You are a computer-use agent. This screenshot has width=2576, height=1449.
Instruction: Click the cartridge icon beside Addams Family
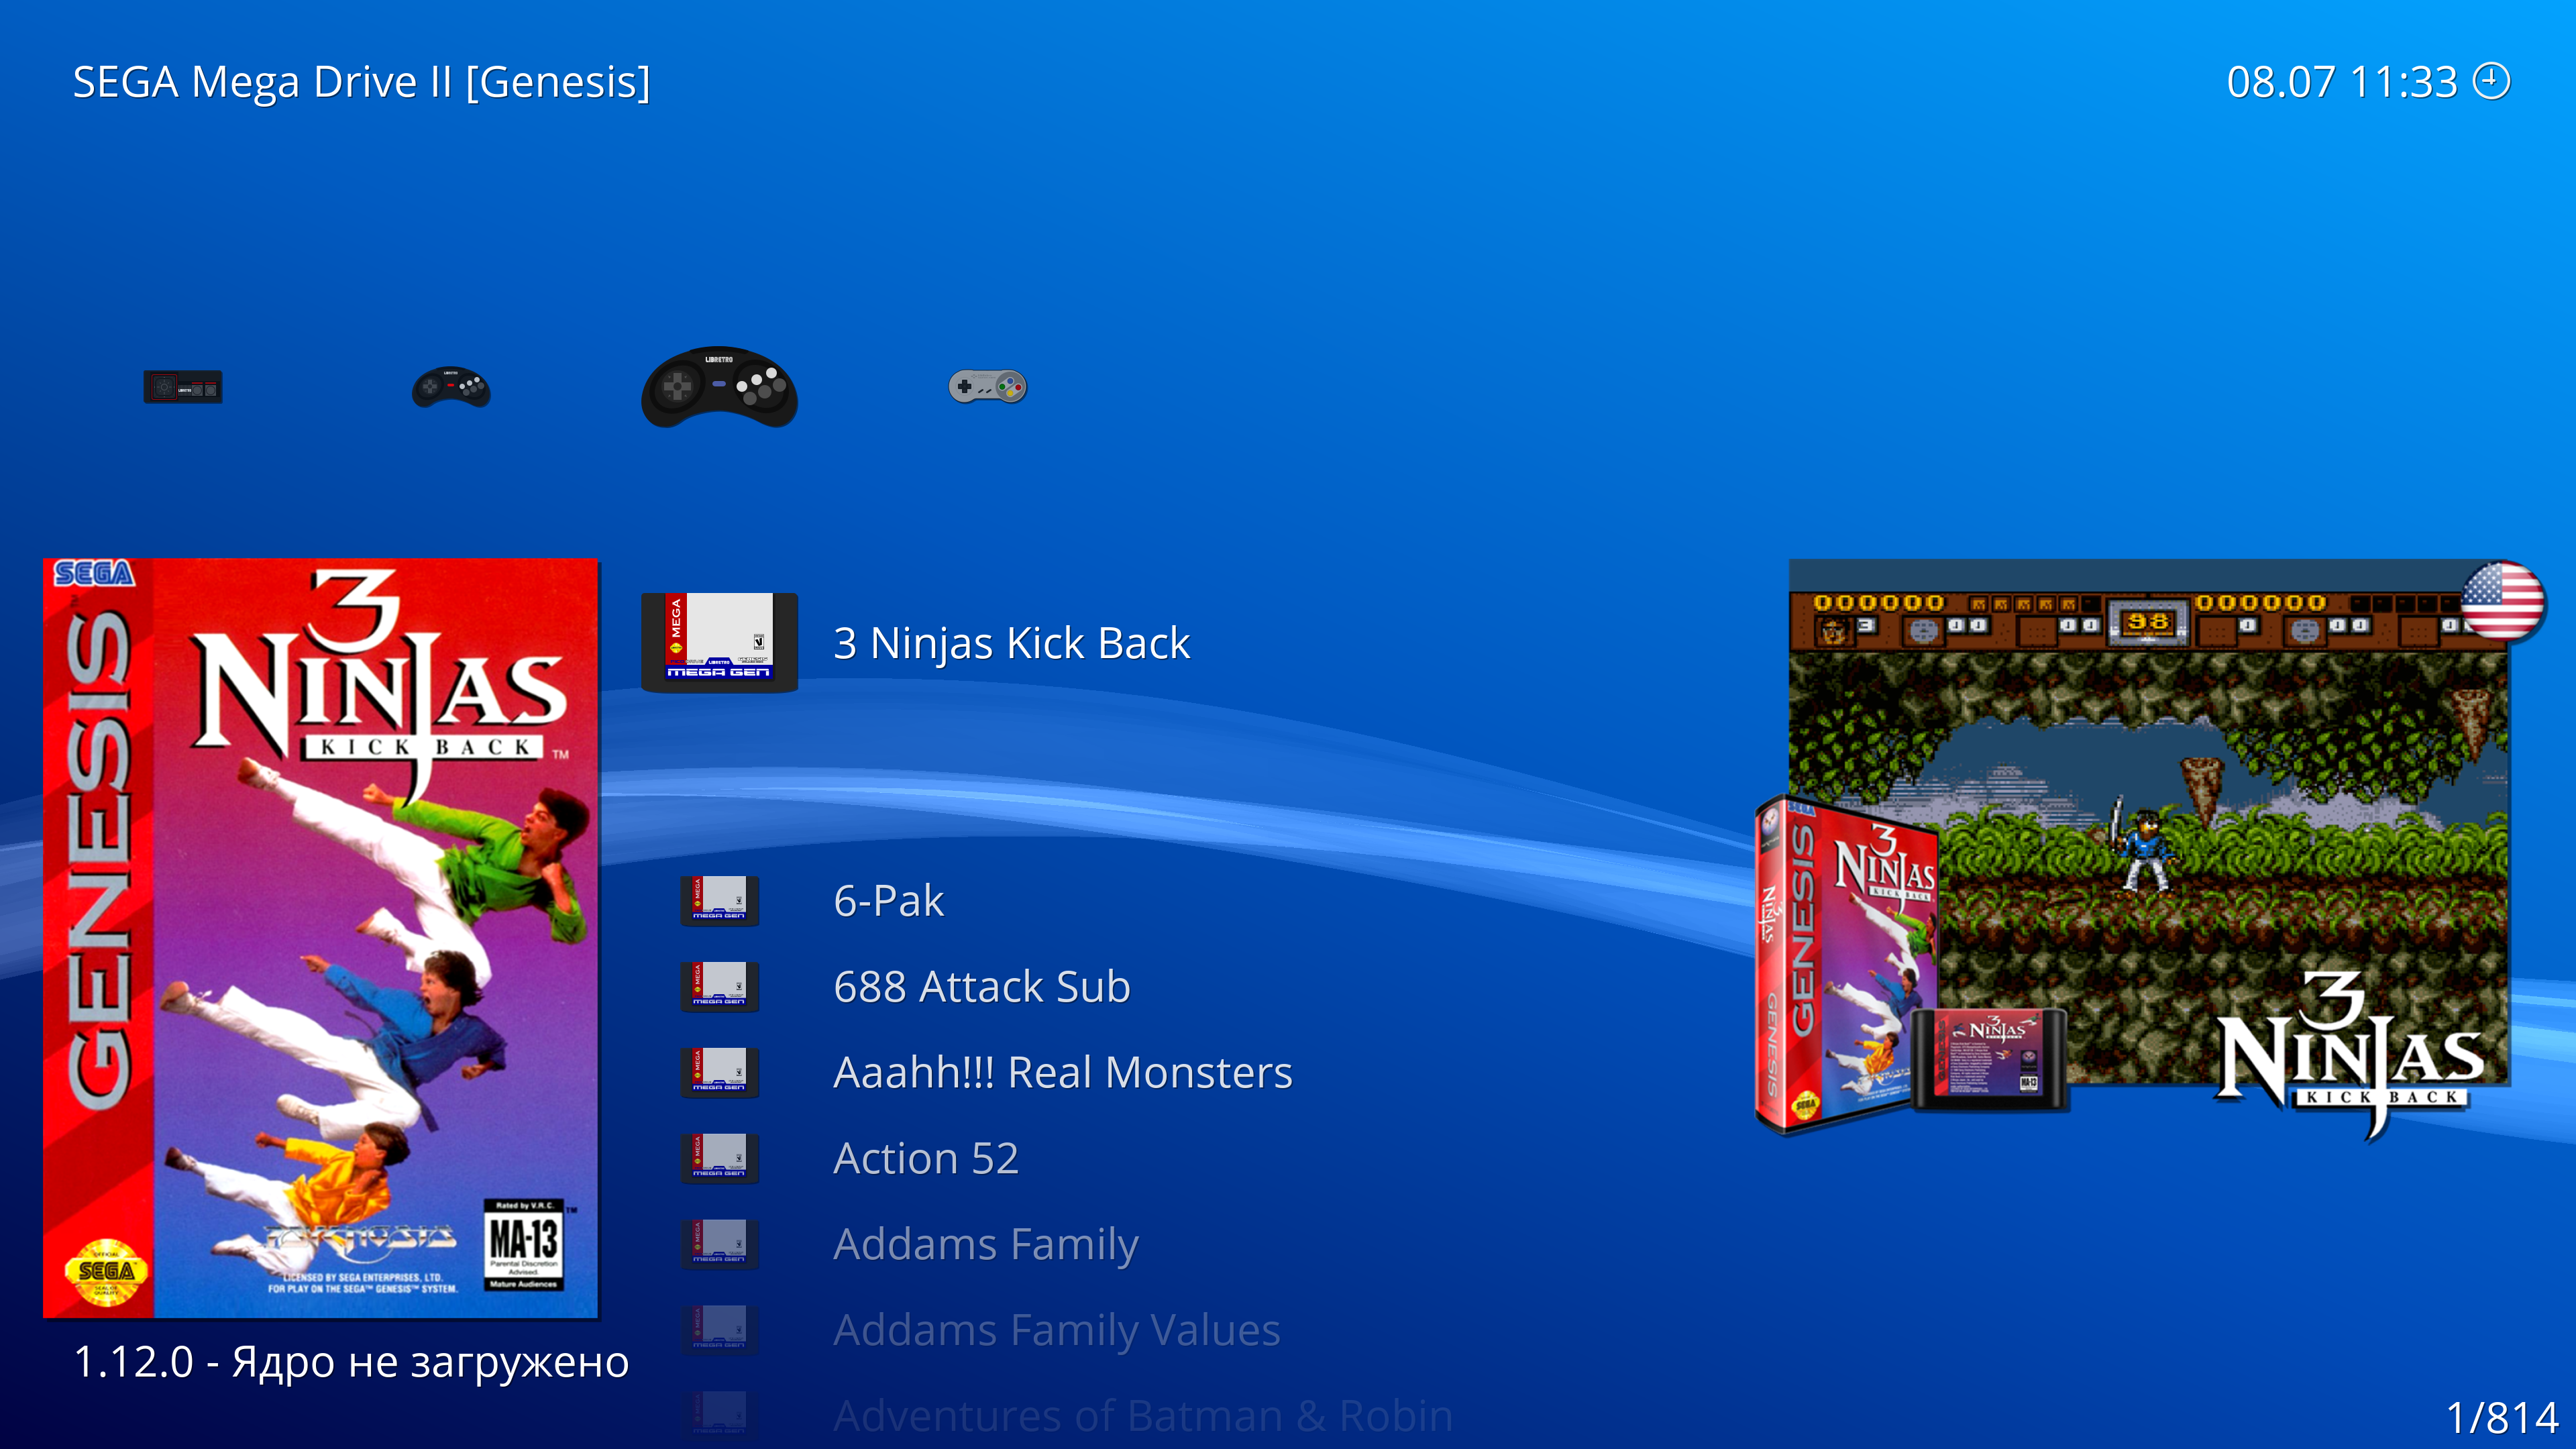tap(719, 1245)
